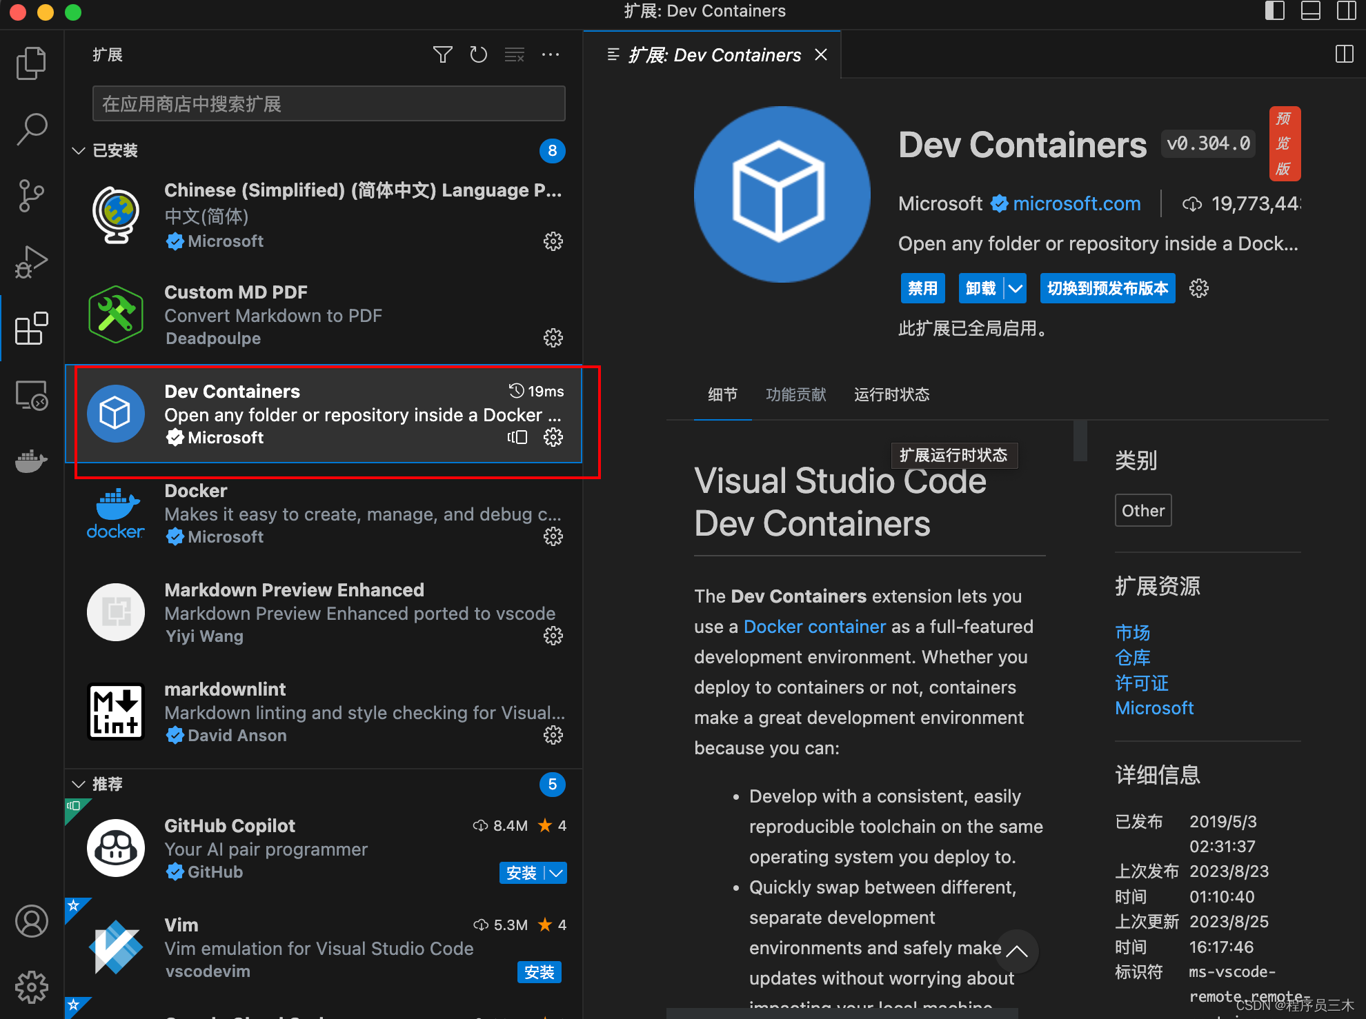Open gear menu for Chinese Language Pack
Image resolution: width=1366 pixels, height=1019 pixels.
[x=553, y=241]
